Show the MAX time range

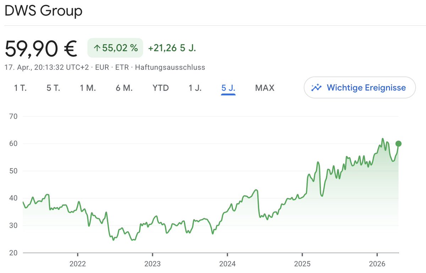[x=265, y=88]
